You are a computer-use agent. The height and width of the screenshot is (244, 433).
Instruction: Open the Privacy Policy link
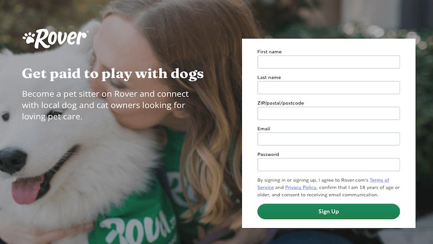coord(301,187)
